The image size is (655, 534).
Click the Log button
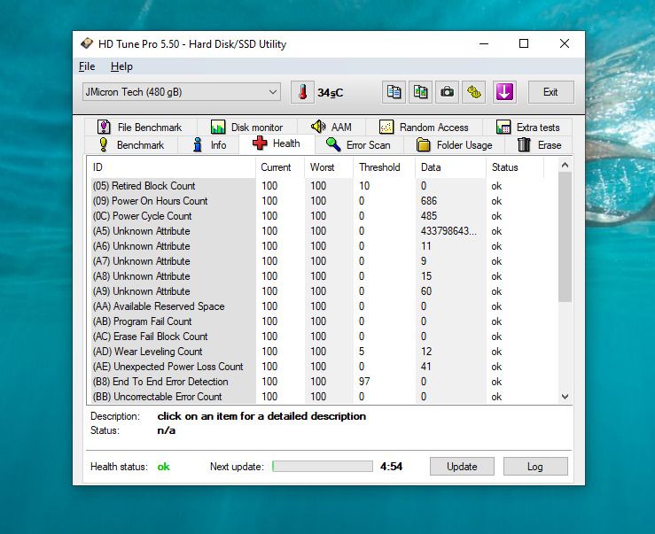(x=535, y=467)
